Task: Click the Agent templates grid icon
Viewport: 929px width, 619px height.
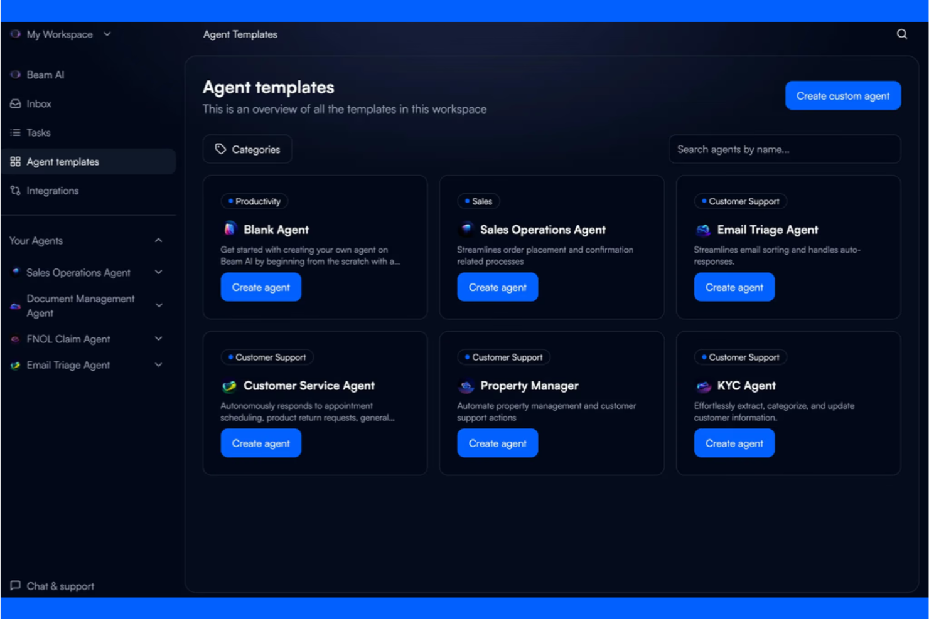Action: coord(15,162)
